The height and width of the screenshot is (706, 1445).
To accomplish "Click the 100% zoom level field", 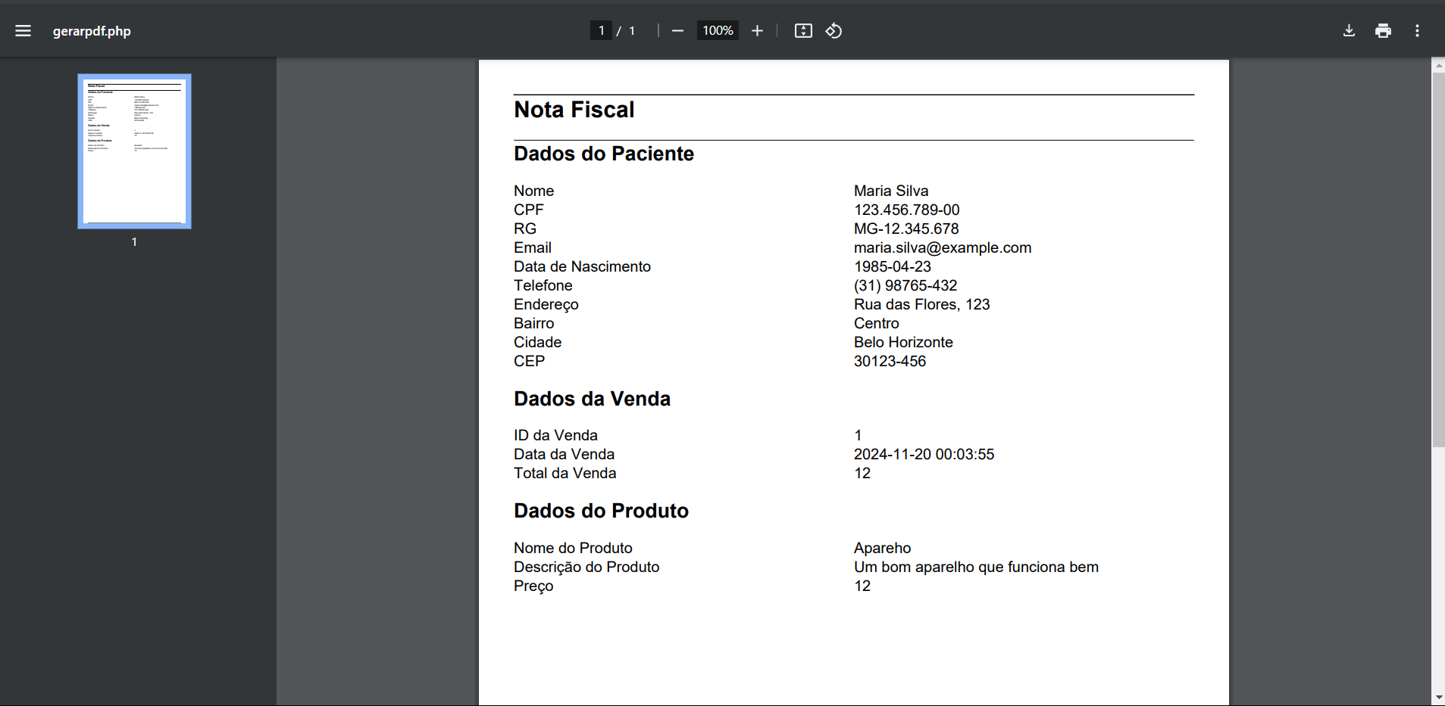I will coord(718,31).
